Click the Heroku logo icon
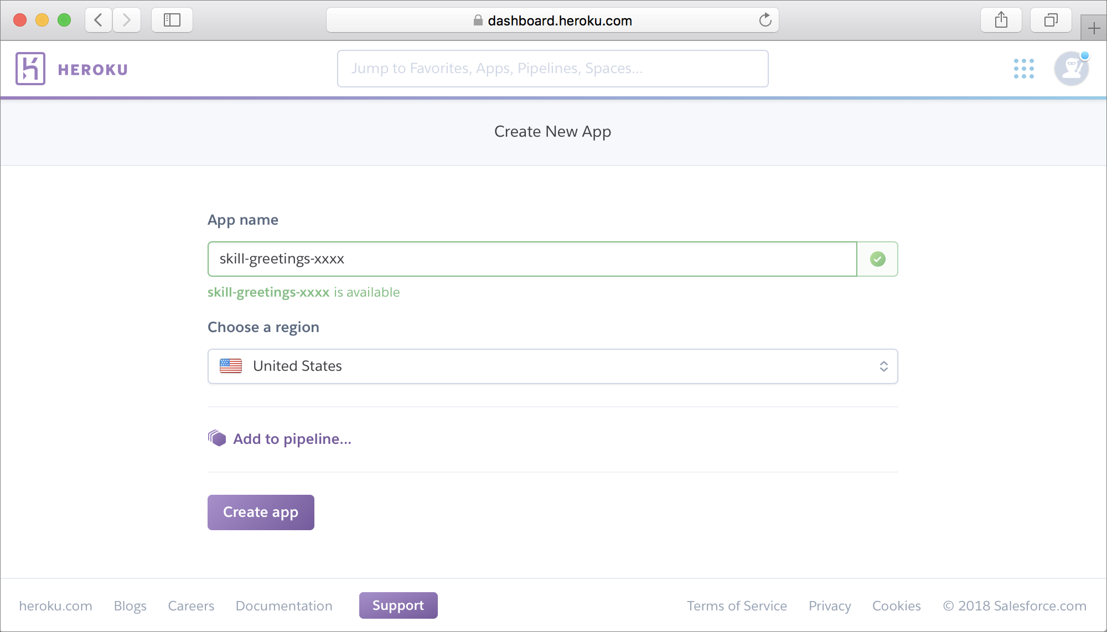 point(30,69)
